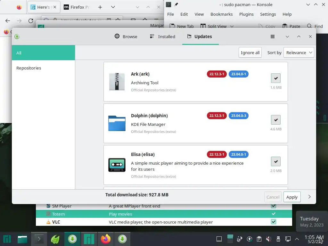
Task: Click the removable USB device tray icon
Action: [278, 239]
